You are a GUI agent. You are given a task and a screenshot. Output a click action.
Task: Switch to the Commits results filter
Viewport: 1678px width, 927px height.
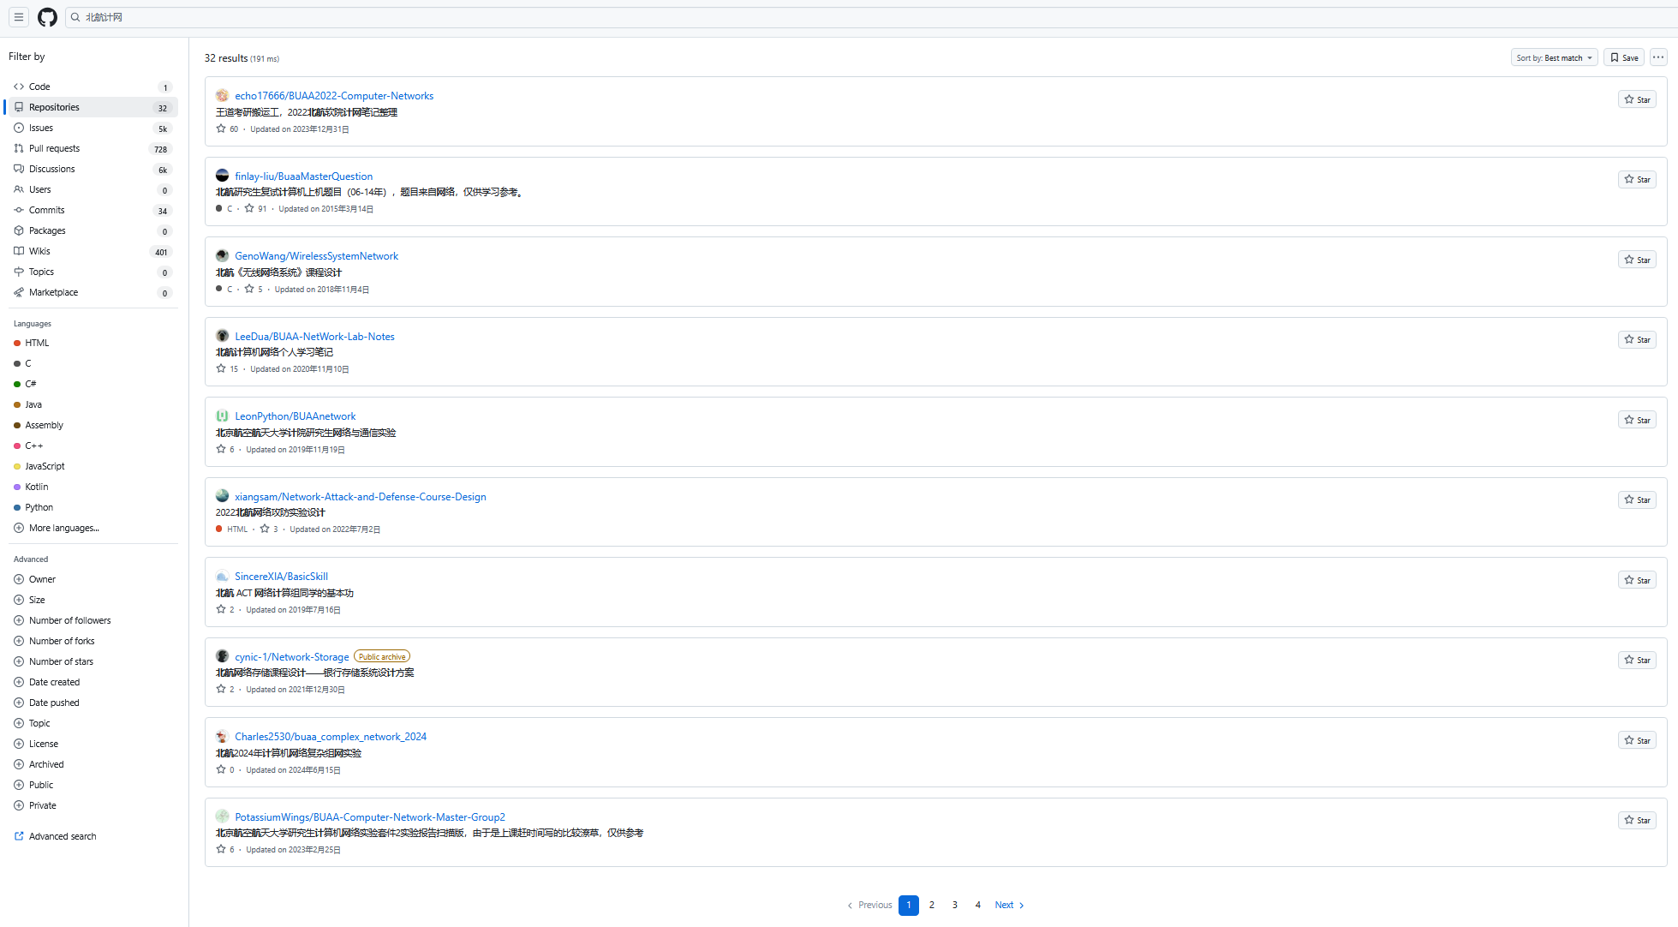[x=46, y=210]
